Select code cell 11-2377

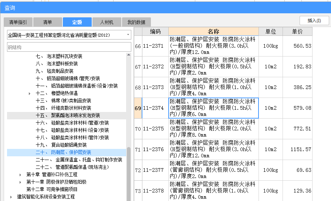[x=155, y=170]
